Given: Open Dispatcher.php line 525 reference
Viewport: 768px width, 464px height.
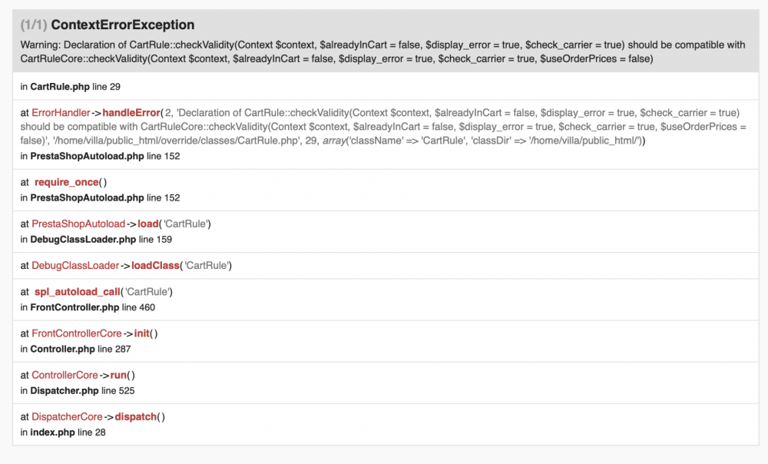Looking at the screenshot, I should pyautogui.click(x=65, y=390).
